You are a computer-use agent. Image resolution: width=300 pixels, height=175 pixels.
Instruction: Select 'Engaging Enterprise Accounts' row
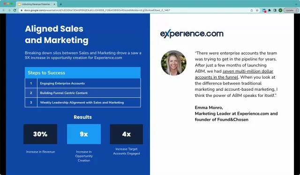[x=82, y=83]
